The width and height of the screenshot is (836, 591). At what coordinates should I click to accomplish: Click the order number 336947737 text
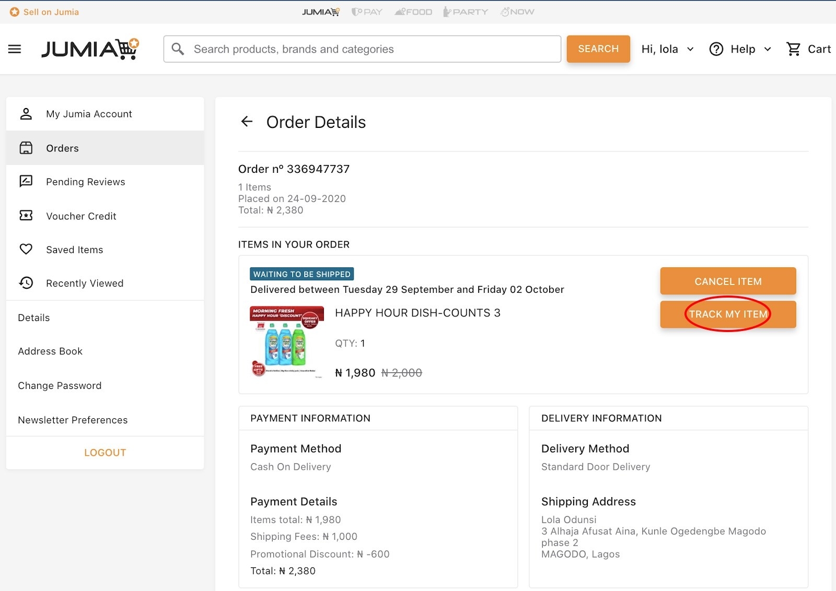(x=294, y=169)
